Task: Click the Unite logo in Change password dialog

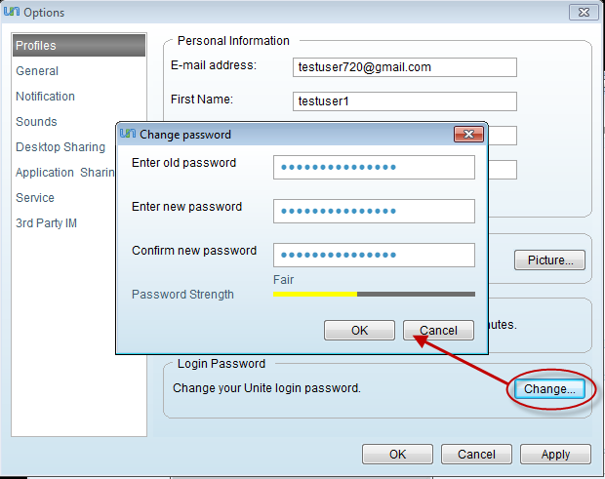Action: coord(128,134)
